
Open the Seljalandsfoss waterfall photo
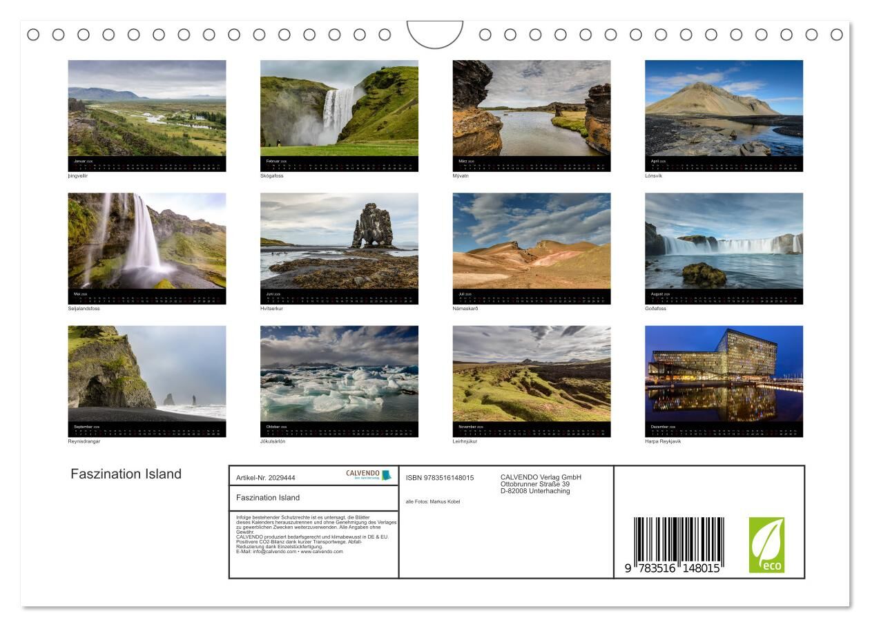tap(146, 241)
